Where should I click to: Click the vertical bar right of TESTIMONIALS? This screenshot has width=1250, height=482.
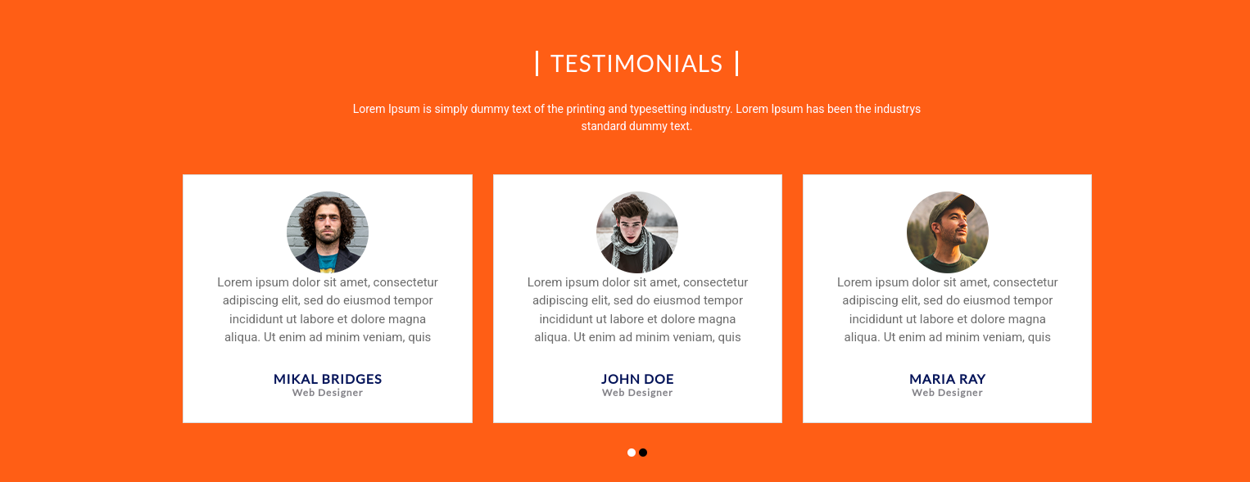pos(736,63)
